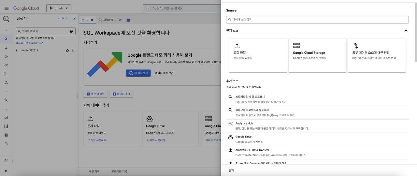417x176 pixels.
Task: Close the untitled query tab
Action: click(x=120, y=20)
